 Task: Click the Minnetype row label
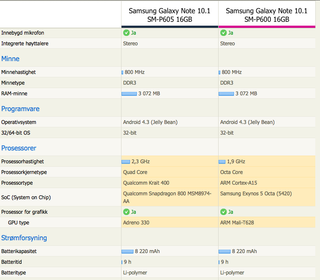(13, 83)
